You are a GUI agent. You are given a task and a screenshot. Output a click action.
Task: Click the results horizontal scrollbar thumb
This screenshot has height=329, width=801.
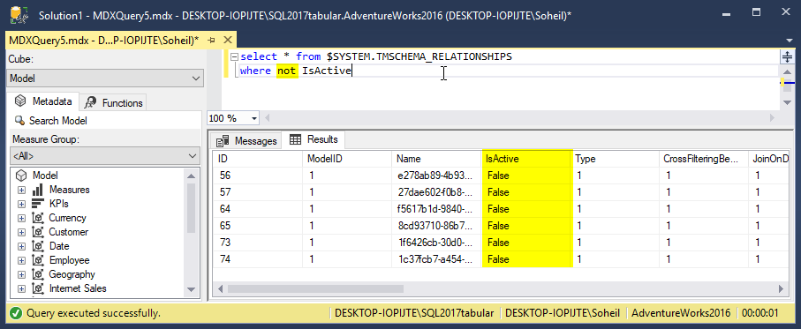point(315,288)
